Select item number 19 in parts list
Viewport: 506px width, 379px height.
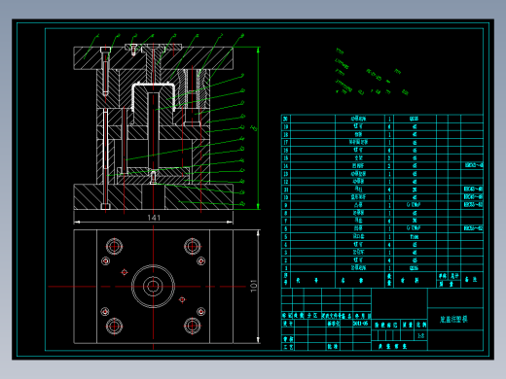coord(286,126)
